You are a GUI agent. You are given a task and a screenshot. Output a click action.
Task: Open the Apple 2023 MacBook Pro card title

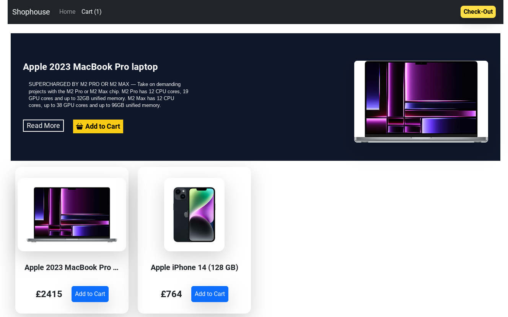pyautogui.click(x=72, y=267)
